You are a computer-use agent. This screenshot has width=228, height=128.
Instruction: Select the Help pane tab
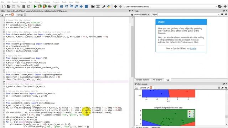pos(167,80)
